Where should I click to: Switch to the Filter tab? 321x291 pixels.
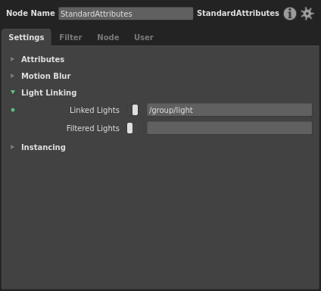coord(70,37)
